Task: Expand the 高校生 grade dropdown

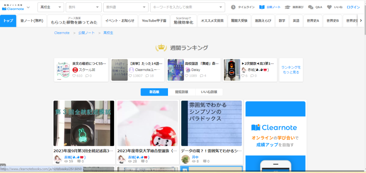Action: [51, 7]
